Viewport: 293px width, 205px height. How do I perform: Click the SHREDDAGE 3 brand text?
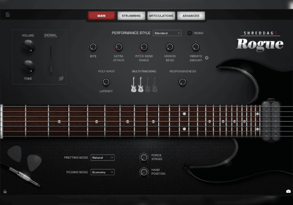pos(260,33)
